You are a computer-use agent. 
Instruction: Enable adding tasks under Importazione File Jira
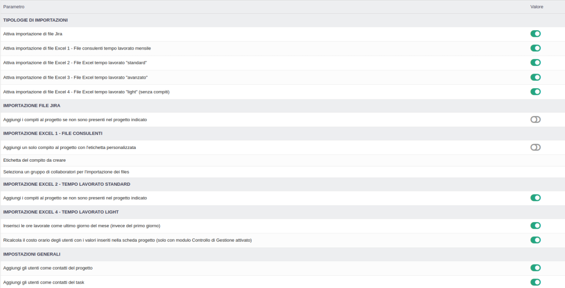point(535,119)
